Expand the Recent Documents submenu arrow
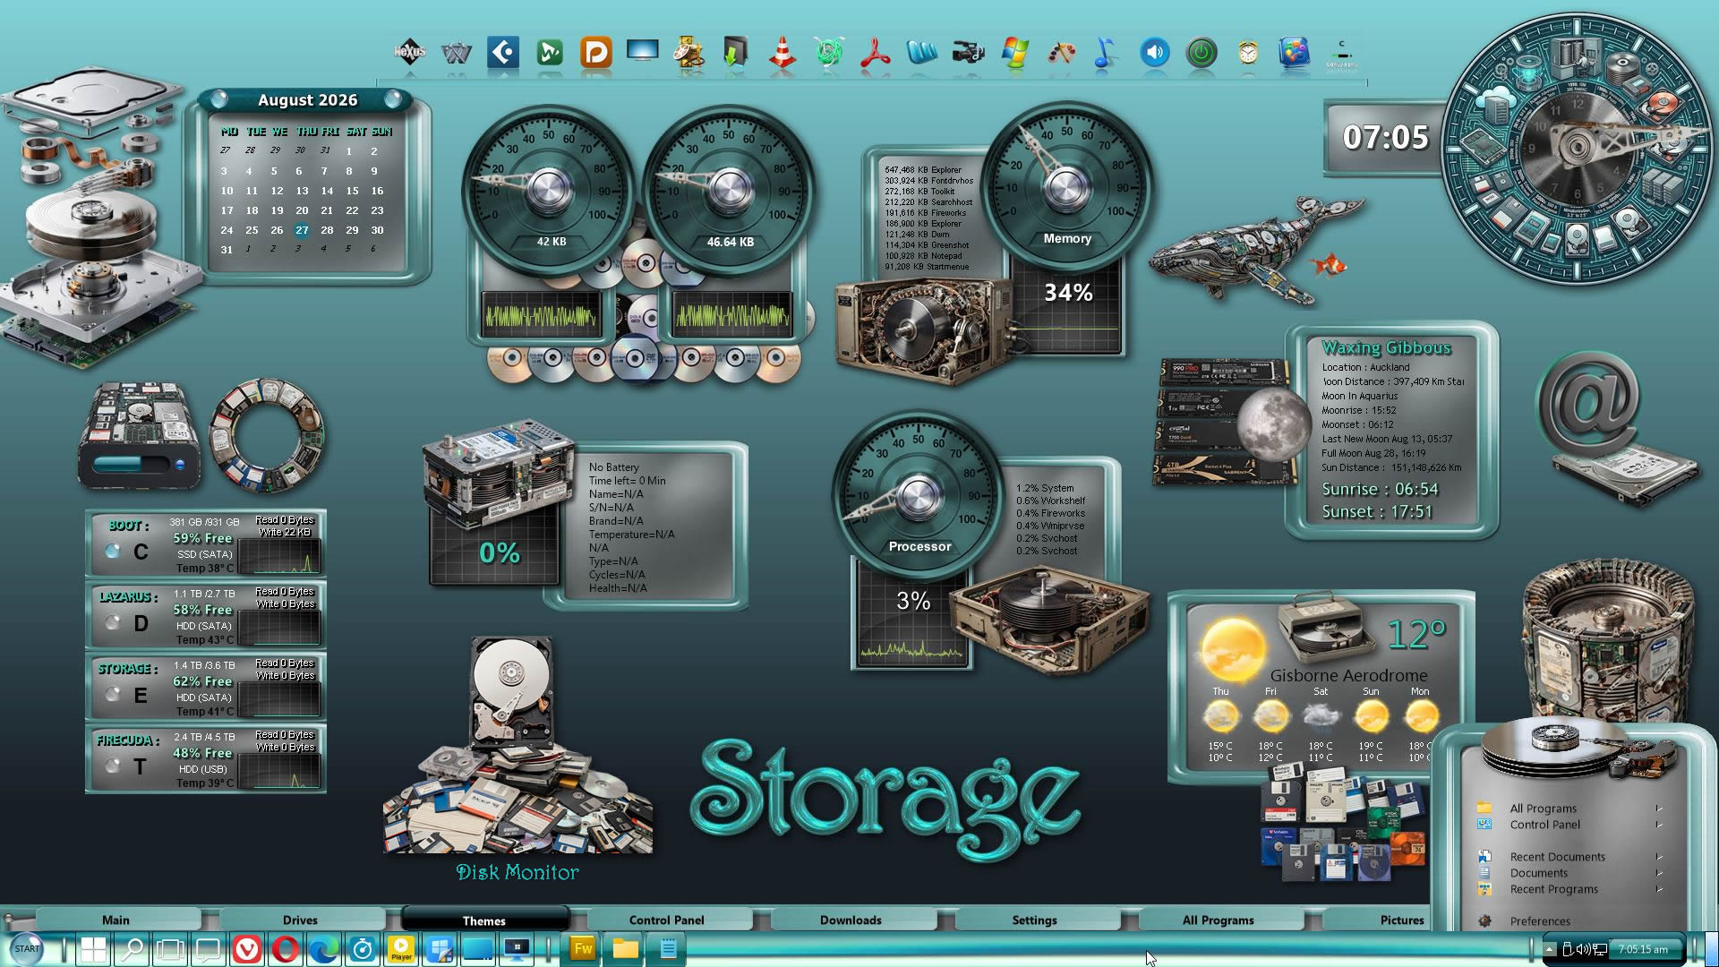This screenshot has width=1719, height=967. click(1659, 857)
